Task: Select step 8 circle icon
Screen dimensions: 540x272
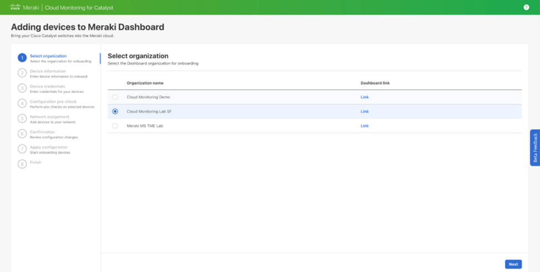Action: [22, 164]
